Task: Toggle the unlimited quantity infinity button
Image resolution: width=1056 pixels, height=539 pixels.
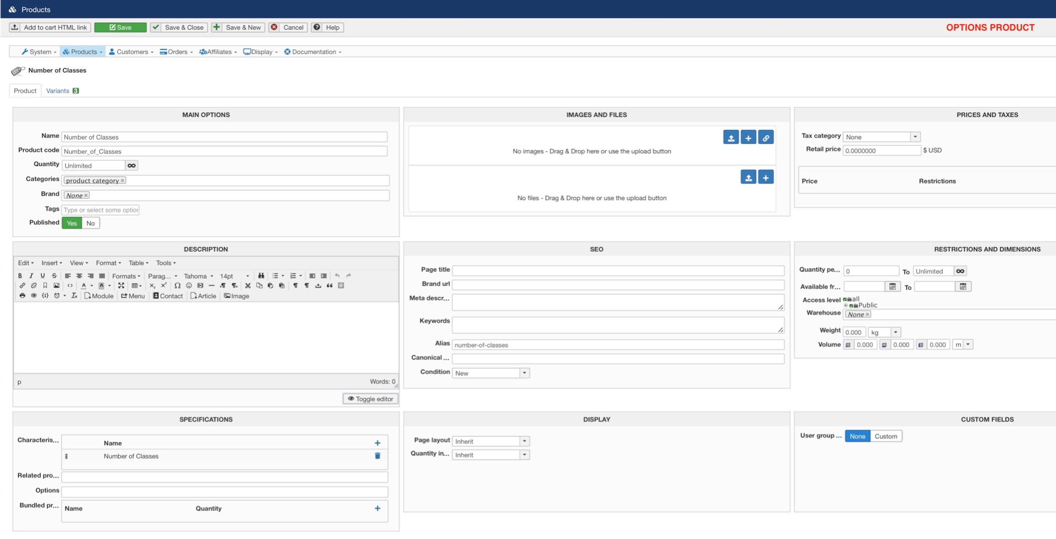Action: coord(131,166)
